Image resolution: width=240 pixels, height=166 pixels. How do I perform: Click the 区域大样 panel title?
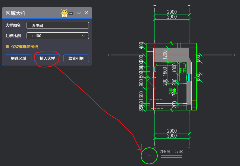point(16,13)
